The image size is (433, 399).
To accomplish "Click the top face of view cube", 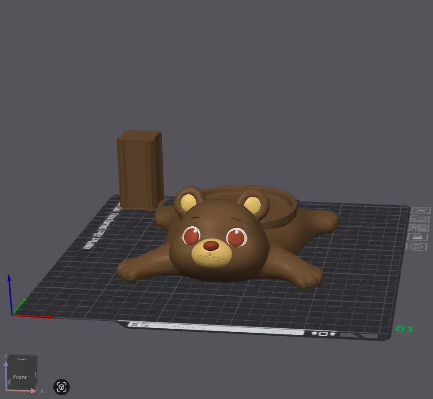I will [22, 359].
